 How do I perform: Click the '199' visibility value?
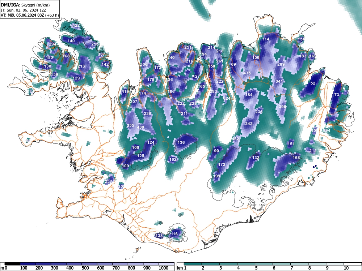click(x=216, y=176)
